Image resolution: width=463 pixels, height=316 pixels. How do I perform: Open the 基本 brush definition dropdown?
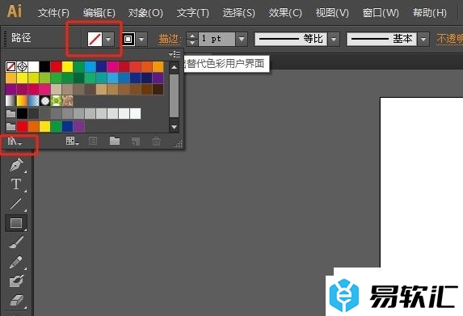click(x=423, y=39)
